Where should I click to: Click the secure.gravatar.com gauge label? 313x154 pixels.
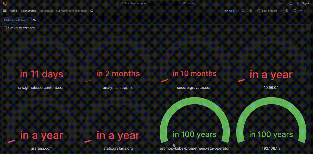click(195, 88)
